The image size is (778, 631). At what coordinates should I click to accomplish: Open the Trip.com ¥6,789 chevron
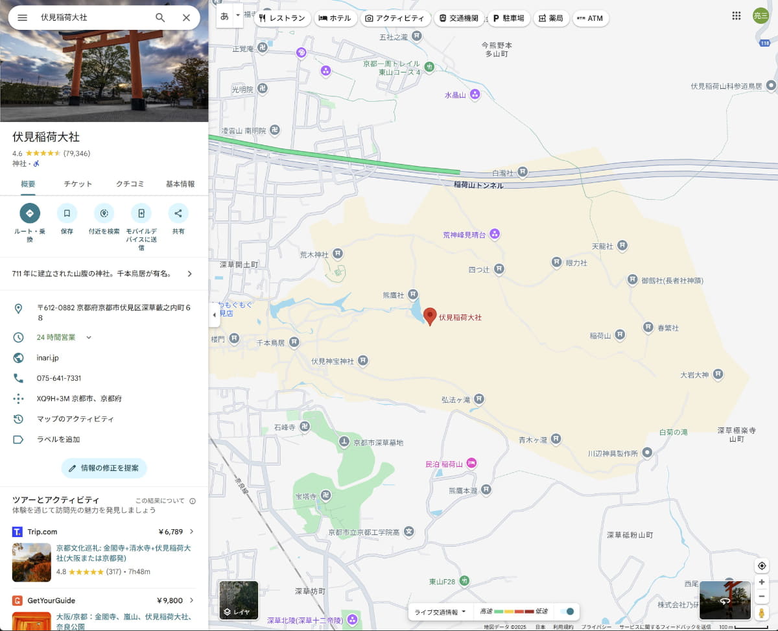[x=191, y=532]
